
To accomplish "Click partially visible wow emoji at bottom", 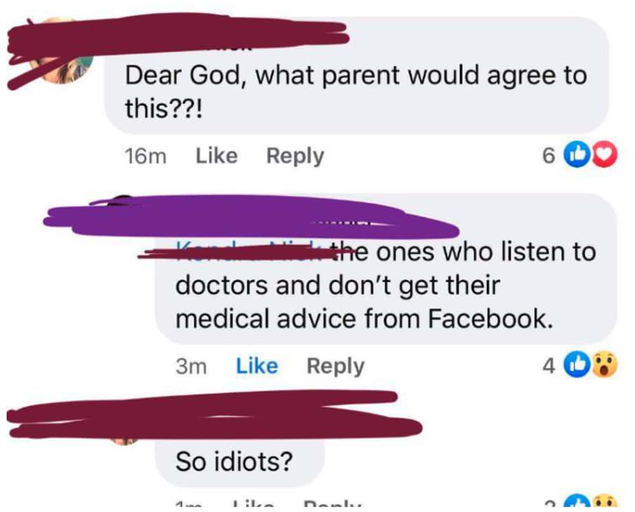I will tap(605, 502).
